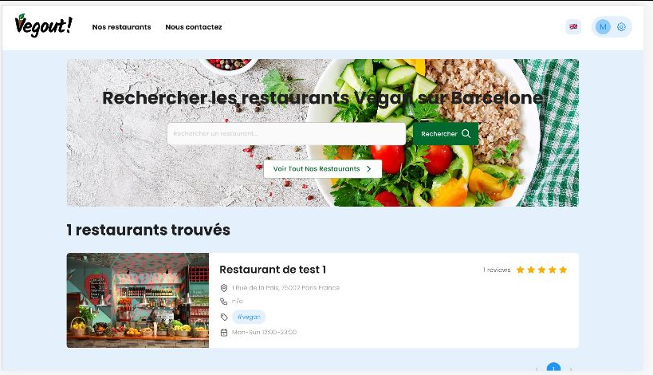The height and width of the screenshot is (375, 653).
Task: Open the Nos restaurants menu item
Action: (x=122, y=27)
